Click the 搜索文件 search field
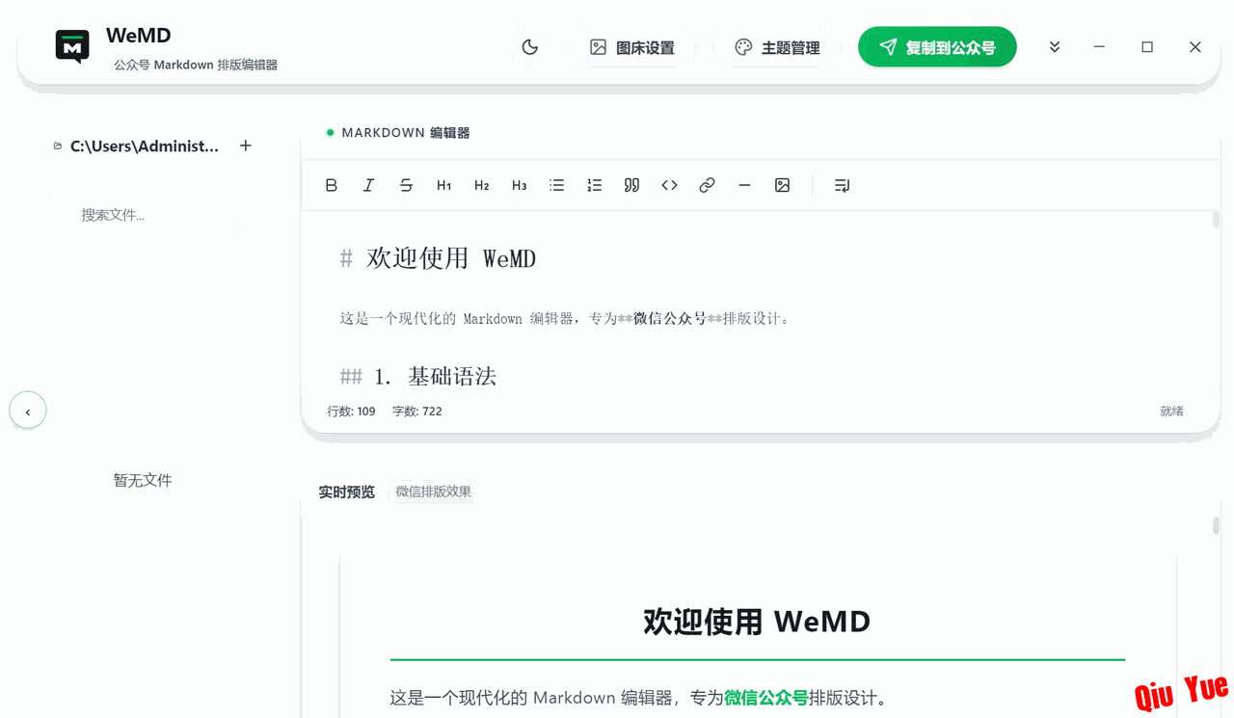Image resolution: width=1234 pixels, height=718 pixels. [145, 215]
